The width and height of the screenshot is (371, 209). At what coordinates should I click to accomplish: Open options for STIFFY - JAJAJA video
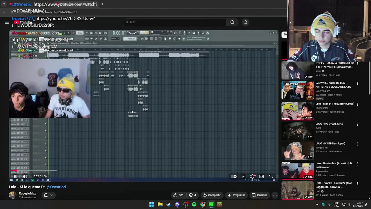click(x=358, y=64)
